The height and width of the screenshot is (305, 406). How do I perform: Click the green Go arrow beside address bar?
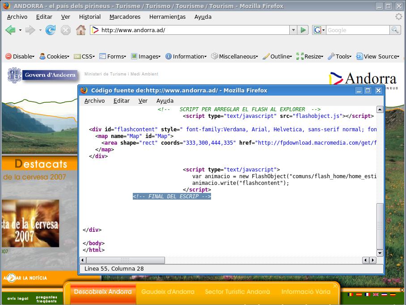(303, 30)
